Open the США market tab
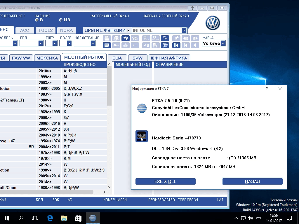This screenshot has height=224, width=299. (117, 58)
